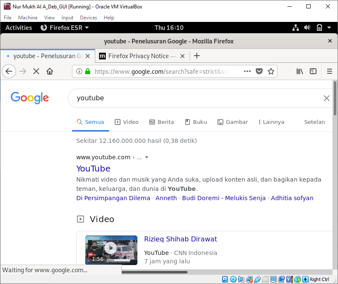Open Setelan search settings

(x=314, y=122)
